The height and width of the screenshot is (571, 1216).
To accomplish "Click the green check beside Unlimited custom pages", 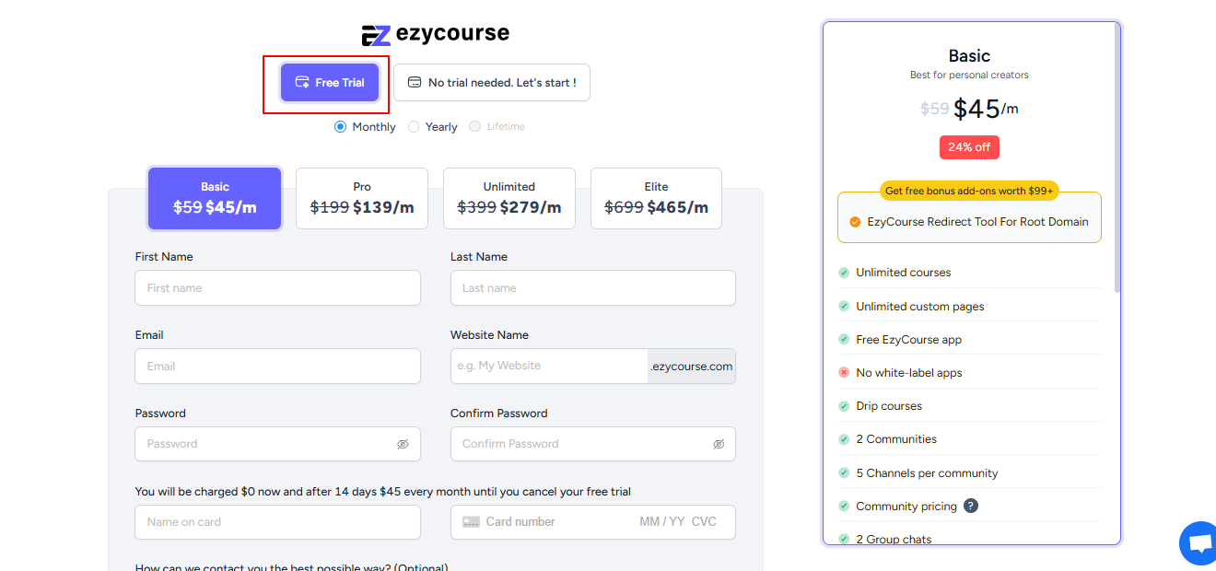I will point(844,307).
